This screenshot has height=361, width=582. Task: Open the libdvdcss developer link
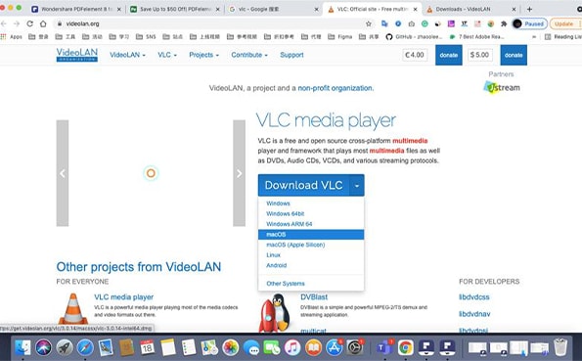click(x=474, y=297)
